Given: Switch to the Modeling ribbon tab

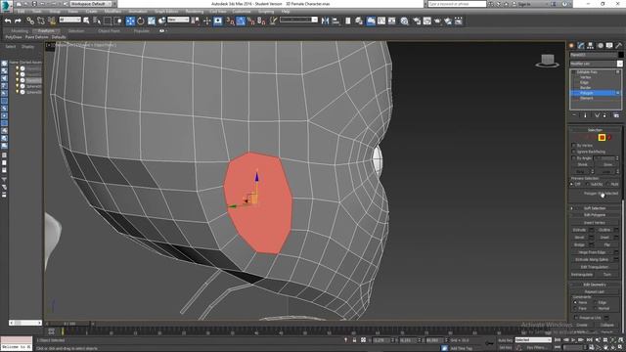Looking at the screenshot, I should 20,30.
